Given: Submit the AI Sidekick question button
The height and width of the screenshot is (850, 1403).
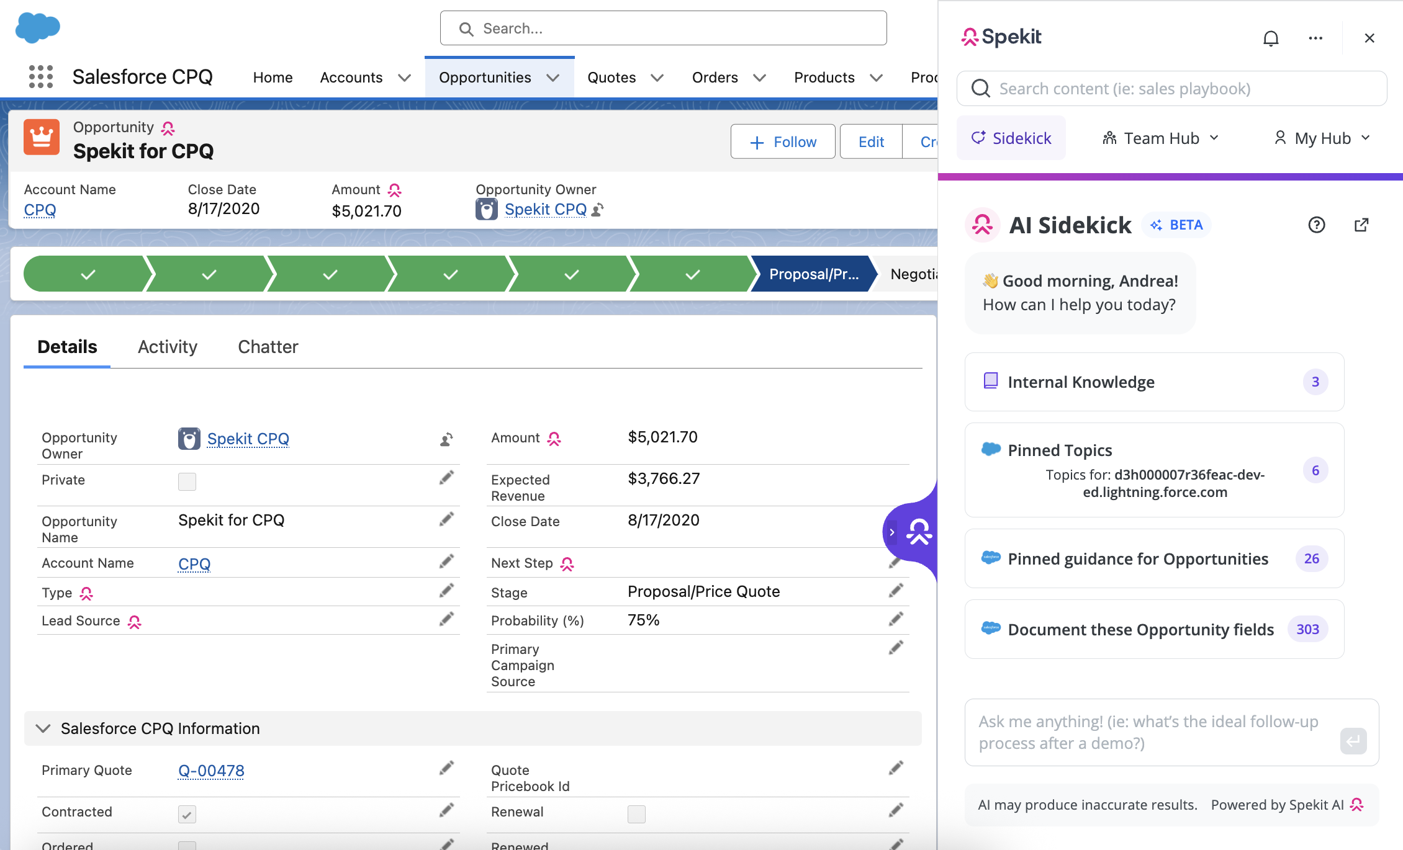Looking at the screenshot, I should tap(1353, 741).
